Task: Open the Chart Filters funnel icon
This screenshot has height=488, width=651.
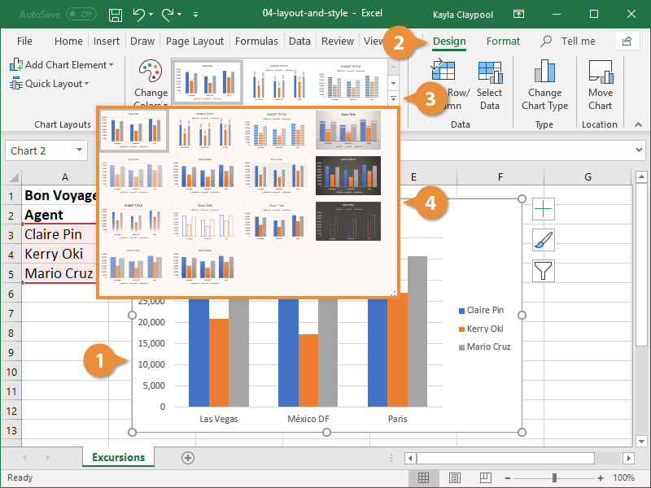Action: tap(543, 269)
